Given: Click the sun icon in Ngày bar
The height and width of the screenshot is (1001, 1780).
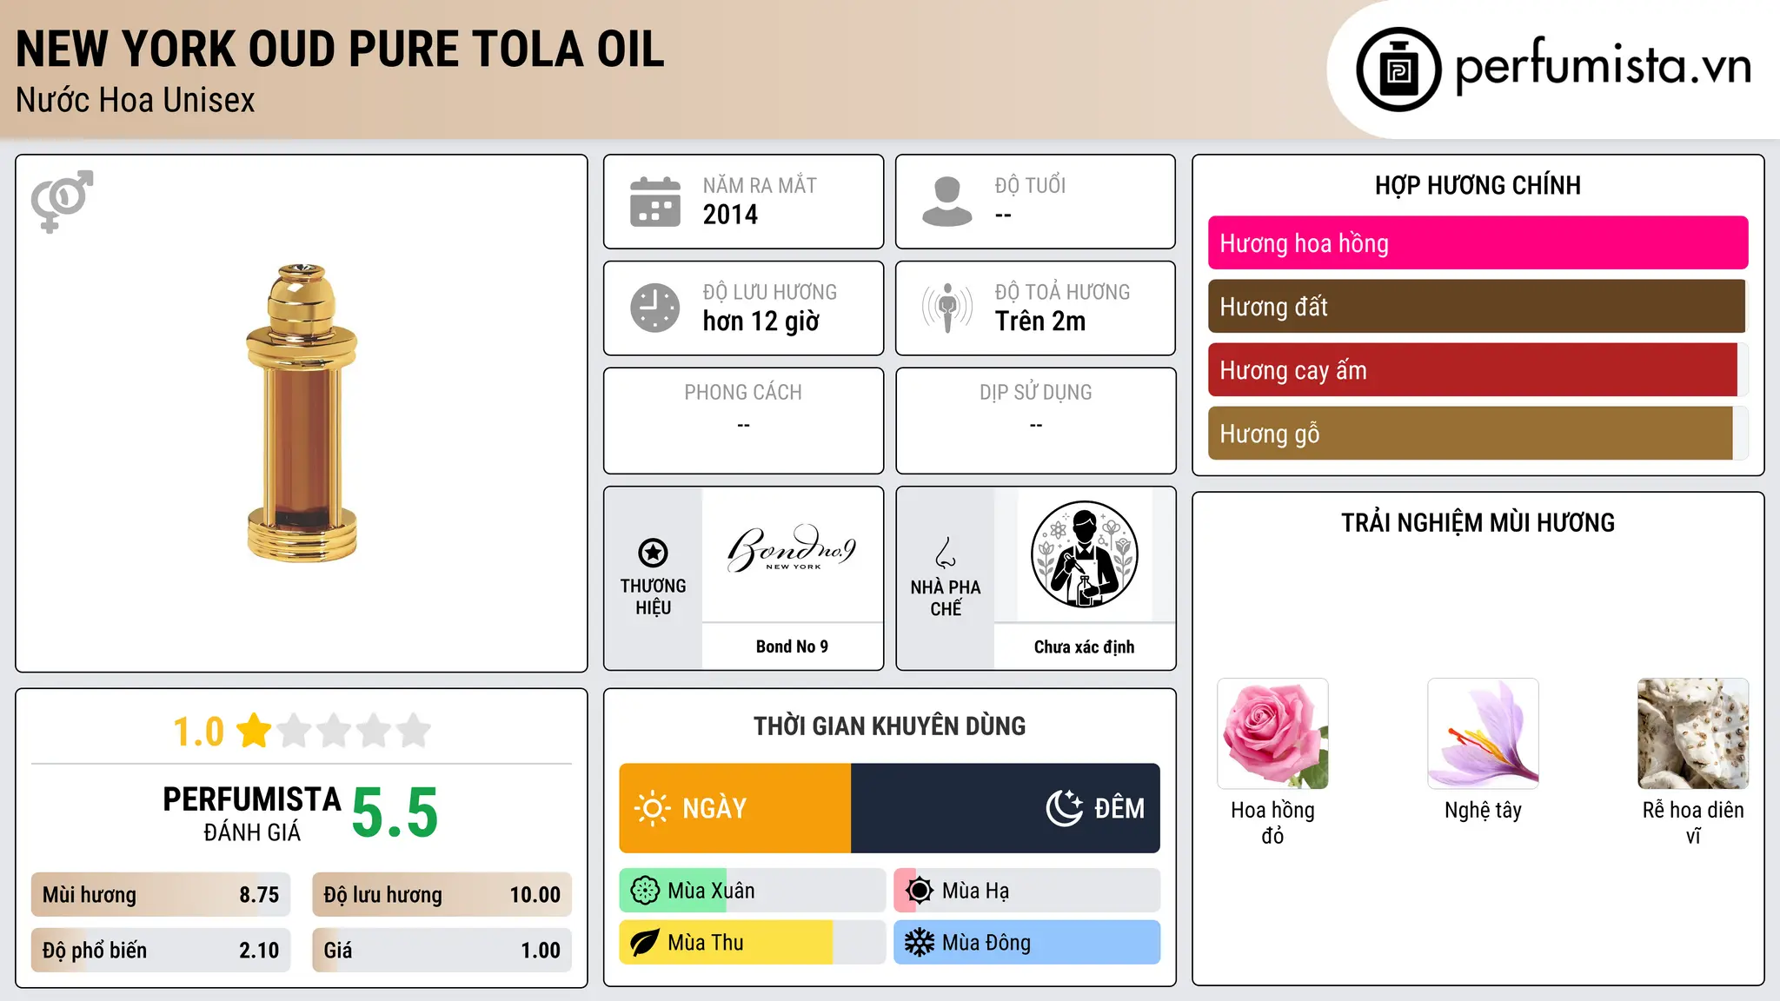Looking at the screenshot, I should 652,808.
